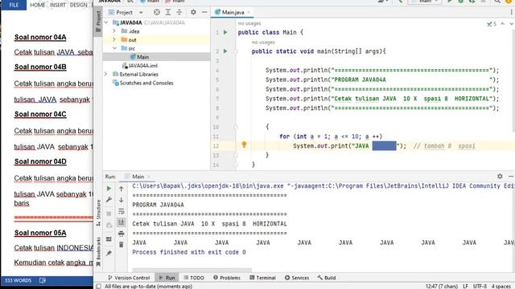Click the status bar square icon beside All files message
515x289 pixels.
pyautogui.click(x=98, y=286)
